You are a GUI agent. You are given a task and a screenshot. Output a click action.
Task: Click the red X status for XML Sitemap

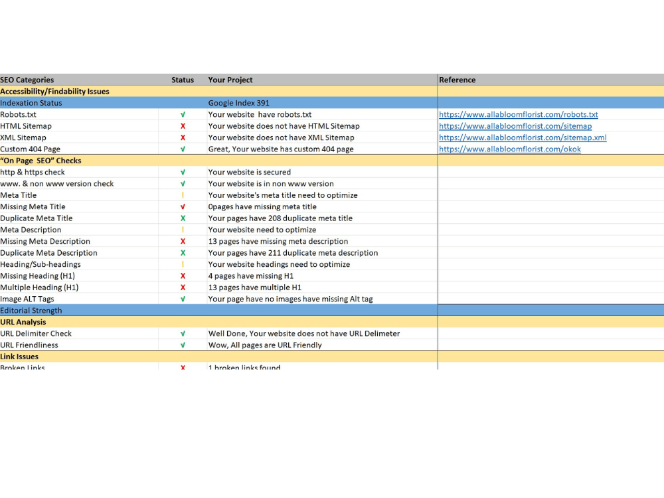coord(183,137)
